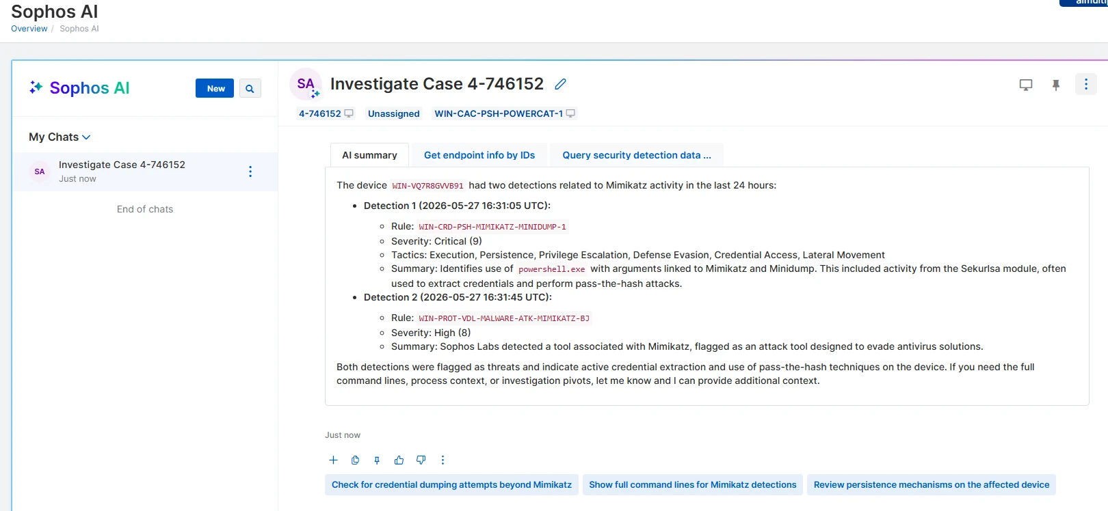
Task: Click the powershell.exe code text
Action: coord(552,269)
